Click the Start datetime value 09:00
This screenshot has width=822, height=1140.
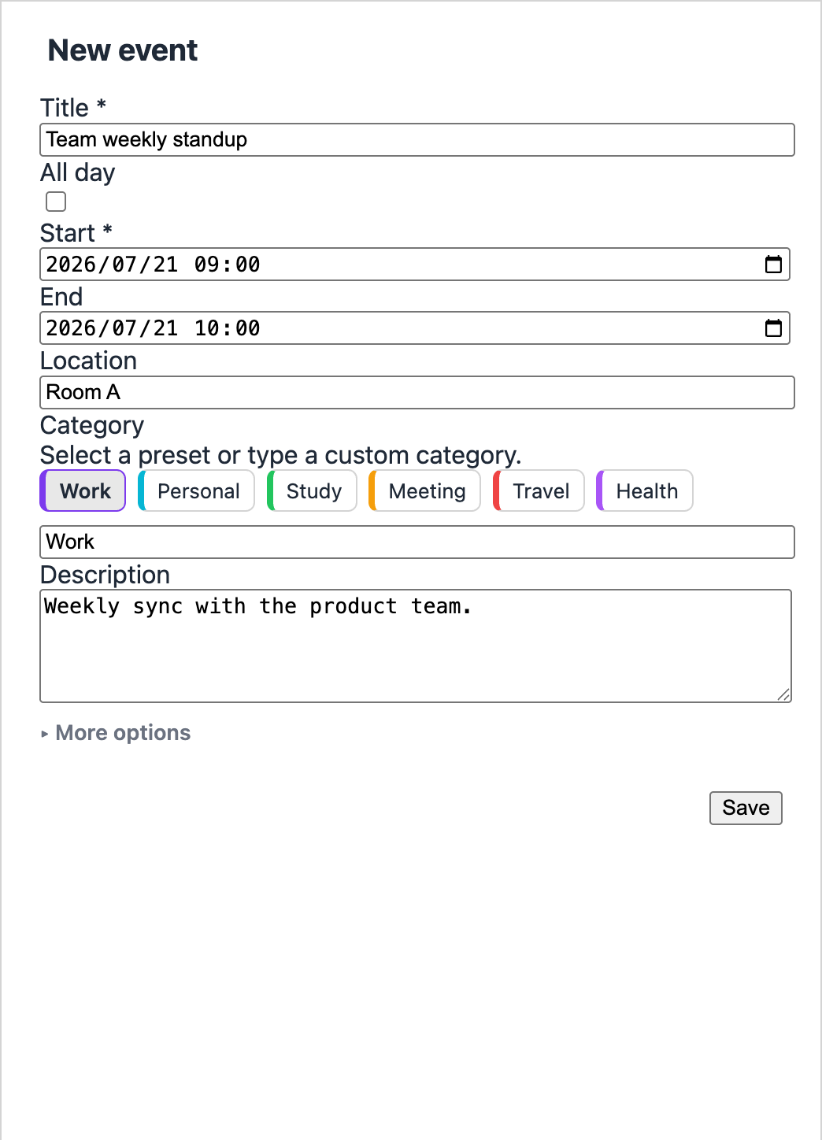[x=227, y=265]
